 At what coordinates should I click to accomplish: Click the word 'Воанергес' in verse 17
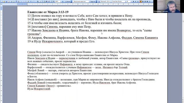(124, 30)
